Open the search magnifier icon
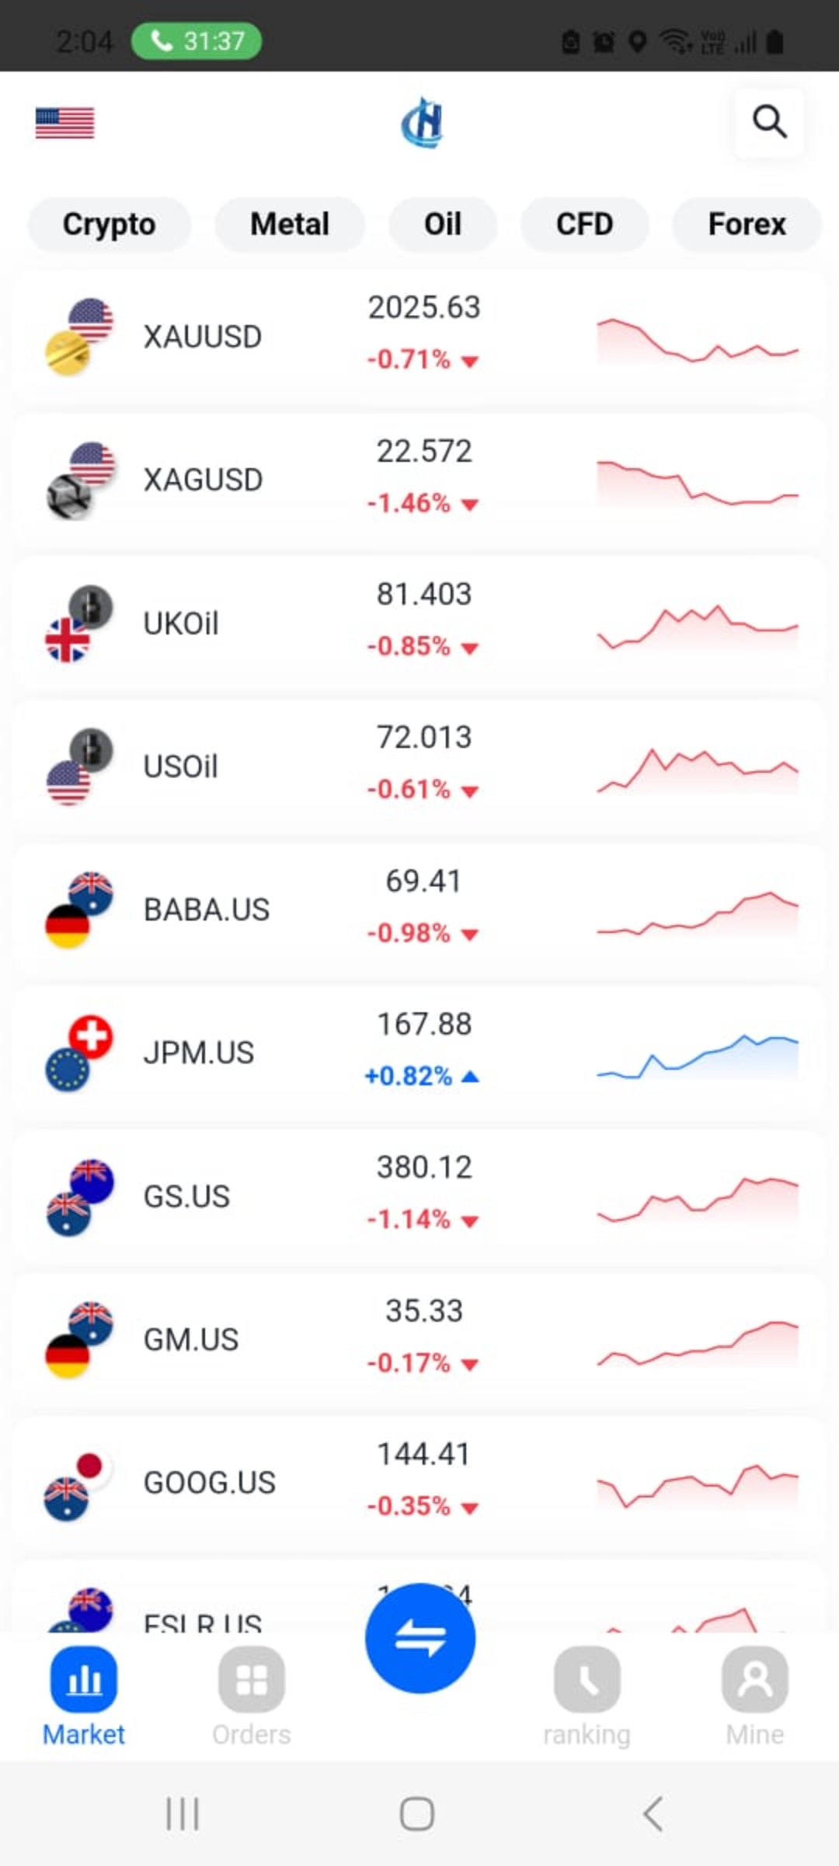839x1866 pixels. coord(769,122)
